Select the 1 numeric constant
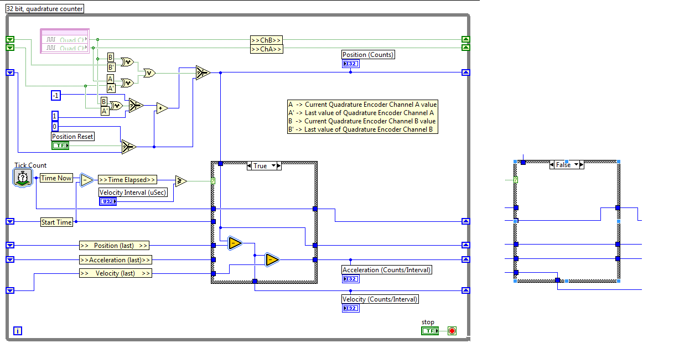Screen dimensions: 674x348 click(55, 116)
